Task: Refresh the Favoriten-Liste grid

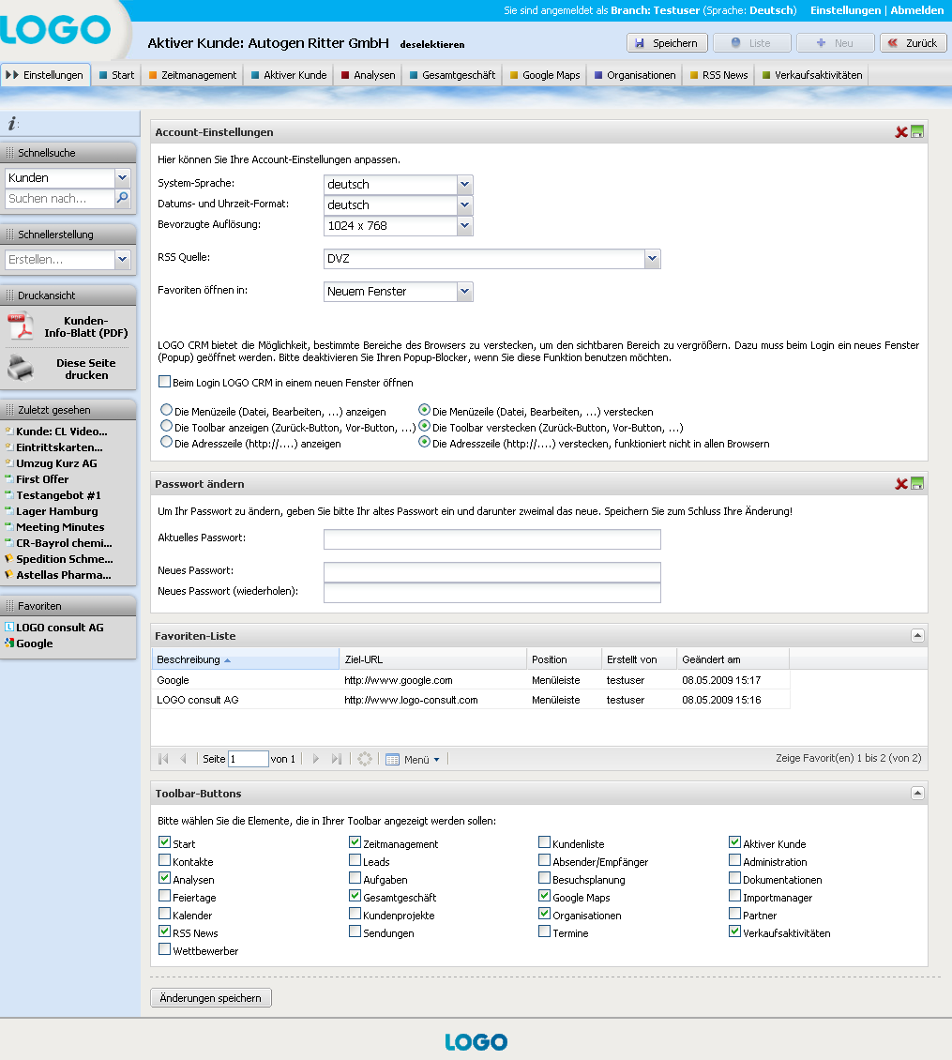Action: pyautogui.click(x=365, y=759)
